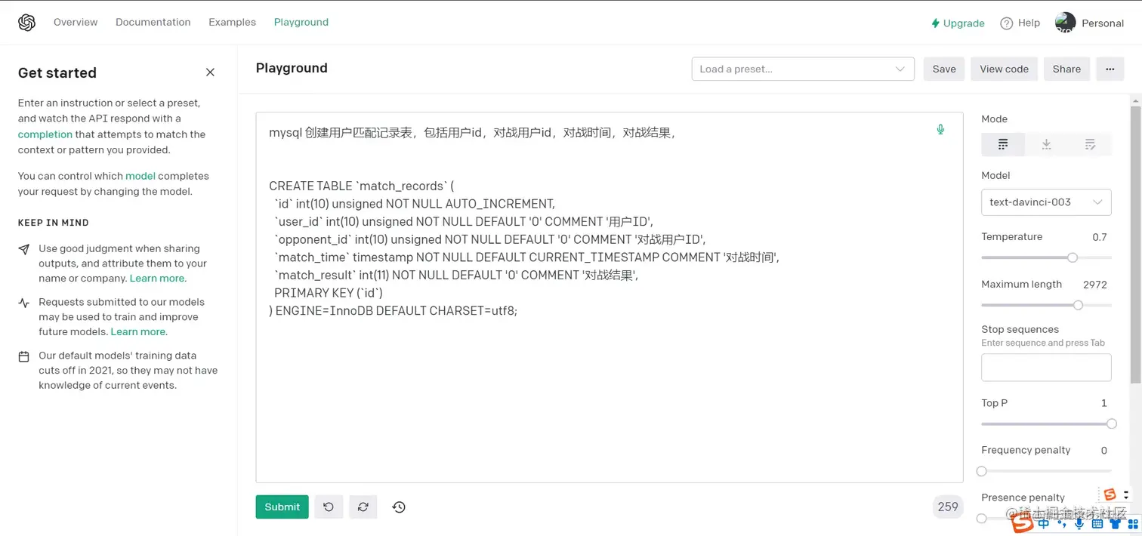Open the Model dropdown showing text-davinci-003
This screenshot has height=536, width=1142.
tap(1046, 202)
